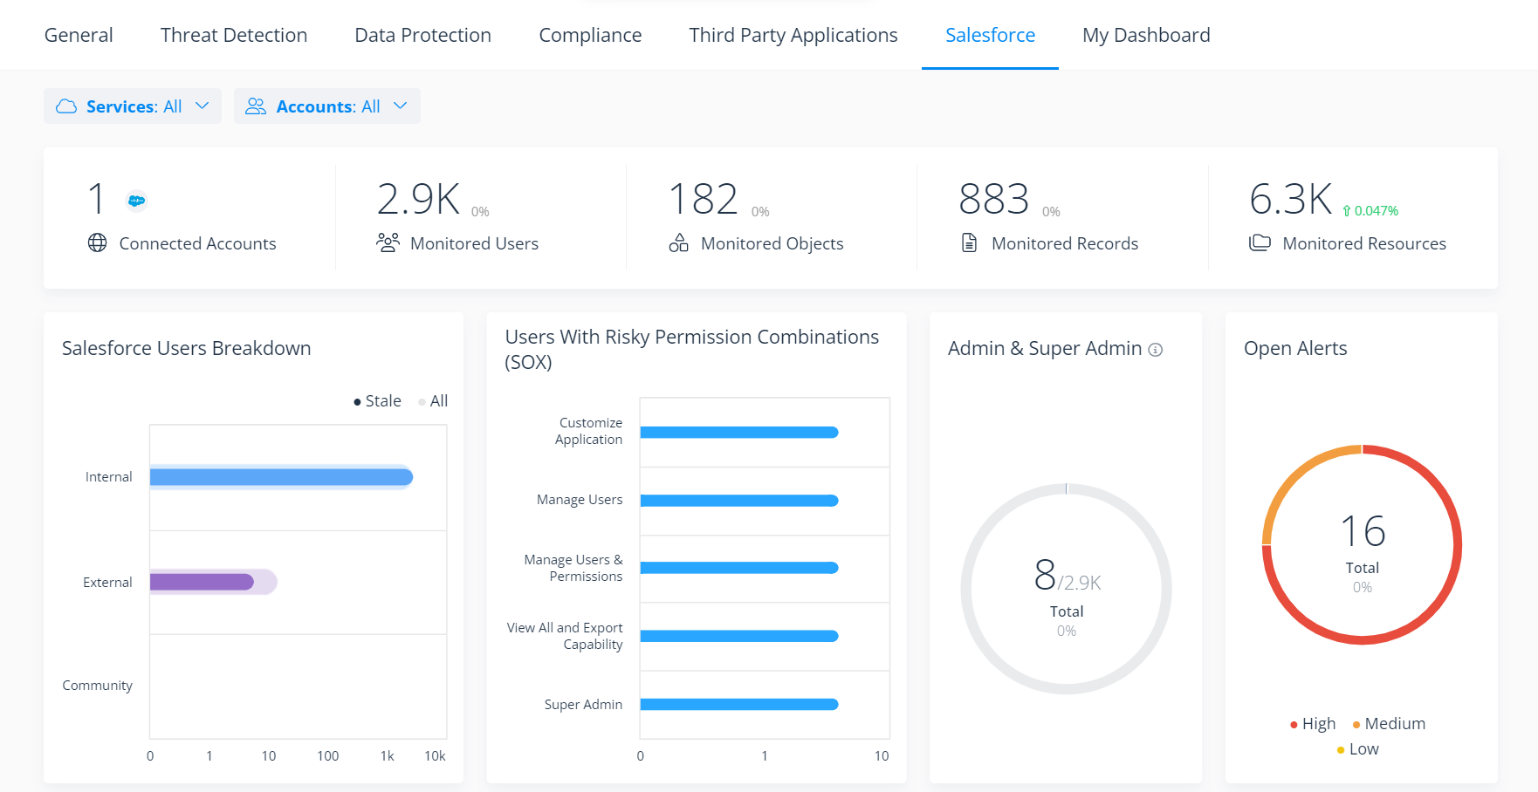Click the document icon next to Monitored Records
The image size is (1538, 792).
click(x=969, y=242)
